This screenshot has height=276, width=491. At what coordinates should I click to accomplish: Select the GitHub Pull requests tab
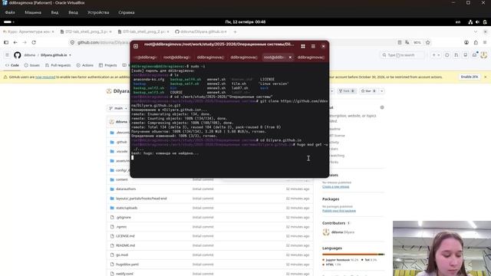tap(58, 65)
